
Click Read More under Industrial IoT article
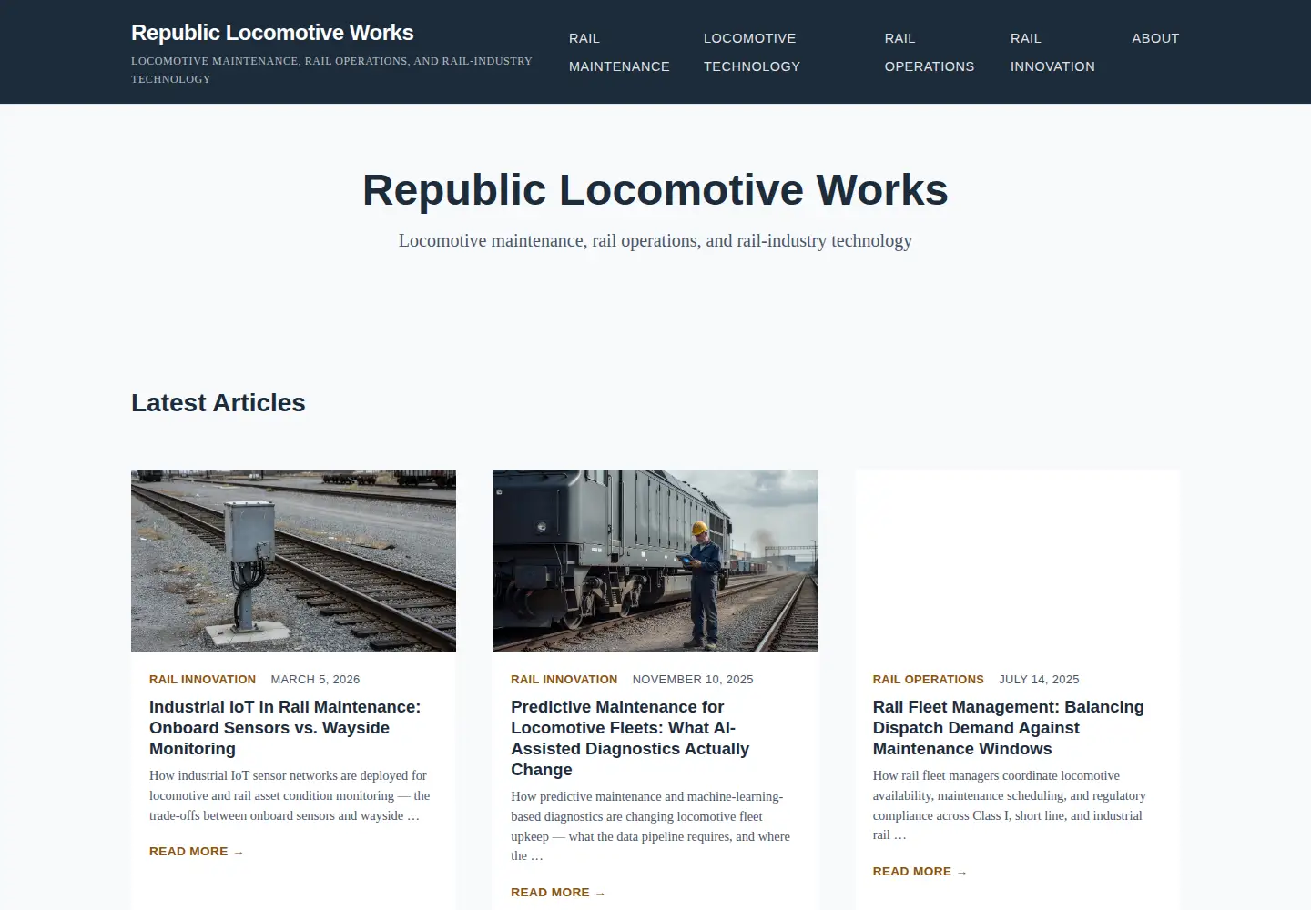pos(197,852)
